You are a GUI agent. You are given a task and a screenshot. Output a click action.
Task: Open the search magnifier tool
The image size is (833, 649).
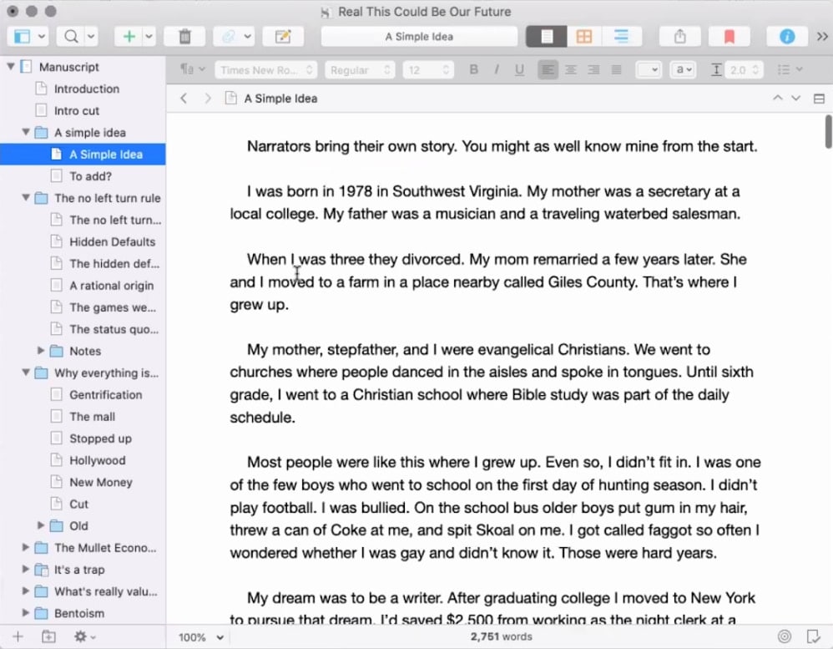click(70, 37)
